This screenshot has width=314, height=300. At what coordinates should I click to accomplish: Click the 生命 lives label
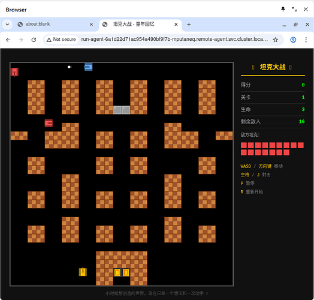click(246, 109)
